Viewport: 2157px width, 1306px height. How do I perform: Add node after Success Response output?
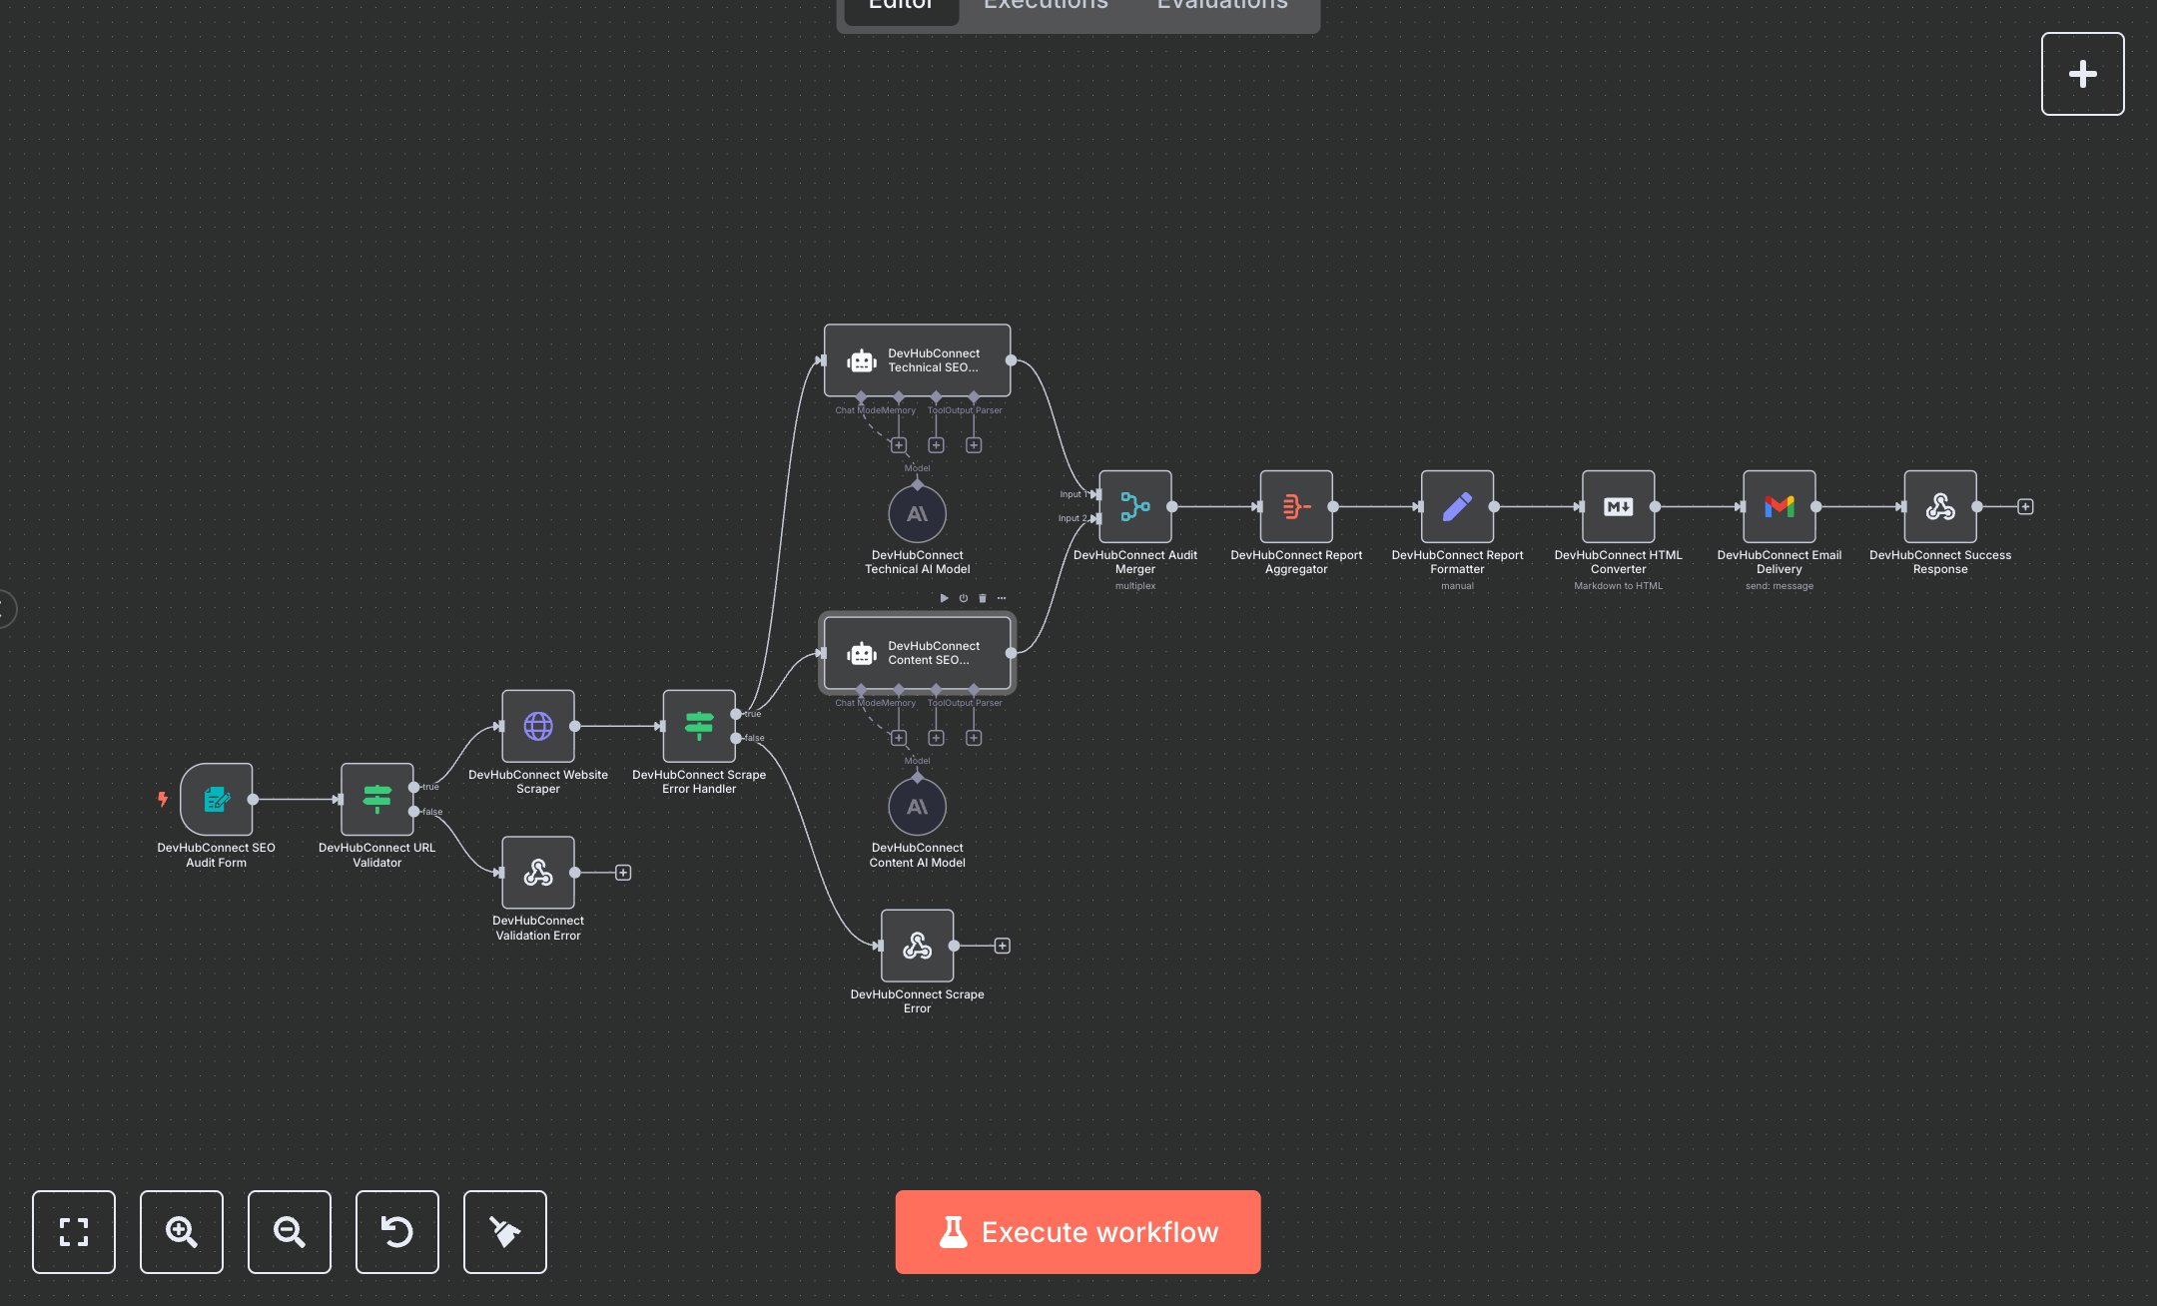click(x=2025, y=507)
